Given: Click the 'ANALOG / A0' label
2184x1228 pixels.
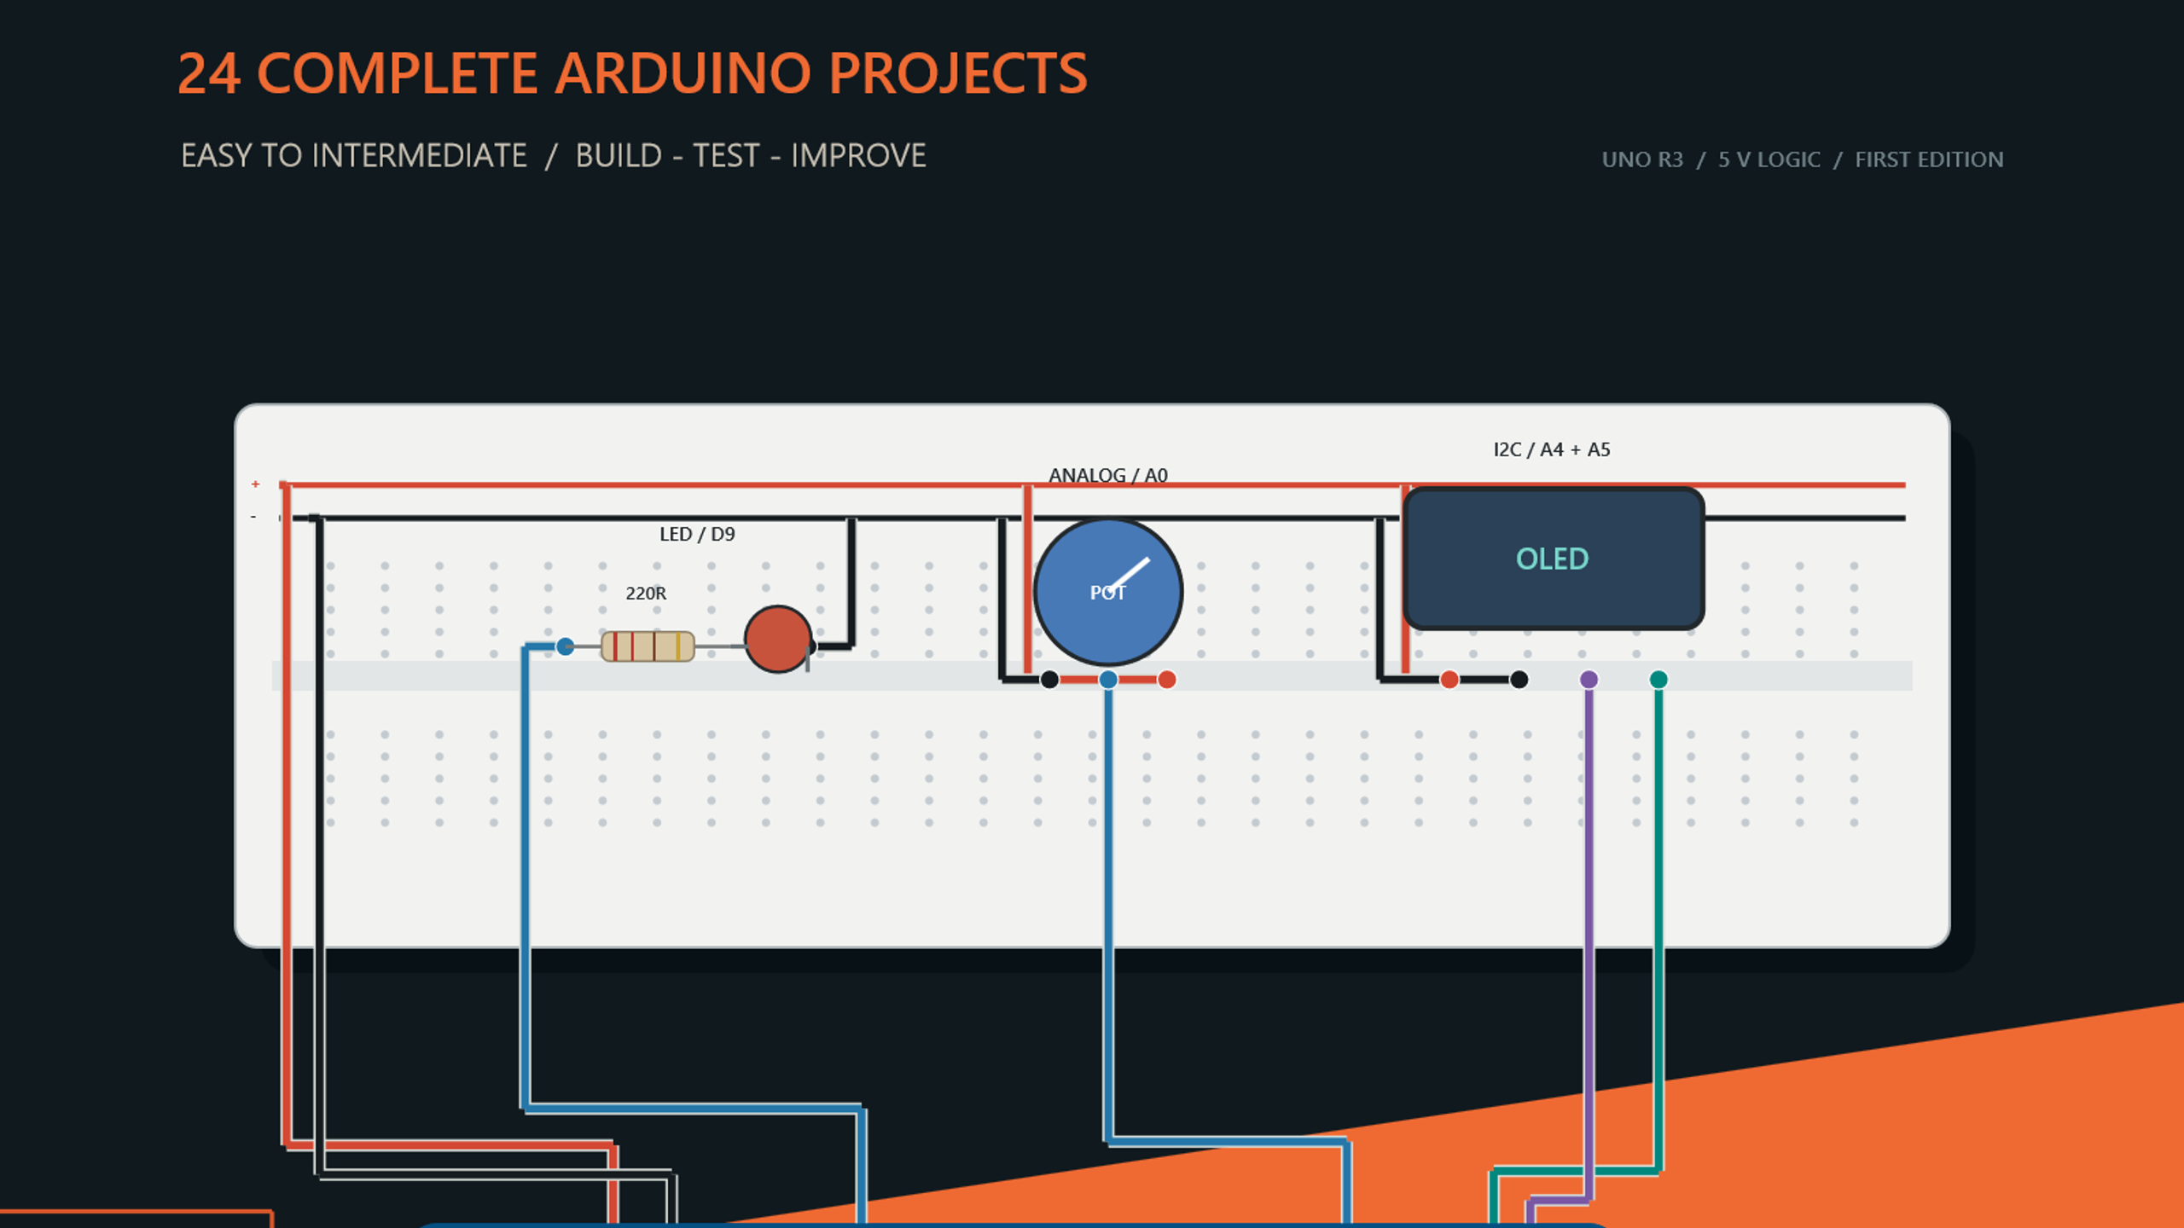Looking at the screenshot, I should coord(1108,475).
